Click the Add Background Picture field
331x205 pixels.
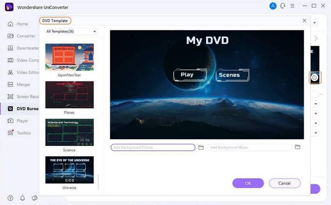click(x=153, y=147)
